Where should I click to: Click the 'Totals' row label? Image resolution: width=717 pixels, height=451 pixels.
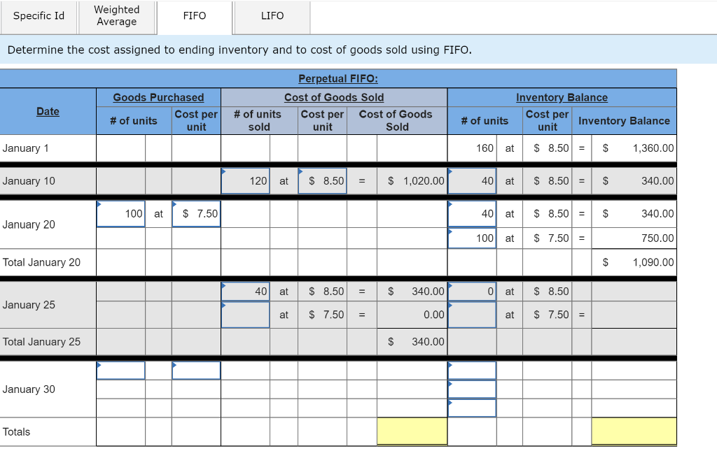tap(17, 432)
